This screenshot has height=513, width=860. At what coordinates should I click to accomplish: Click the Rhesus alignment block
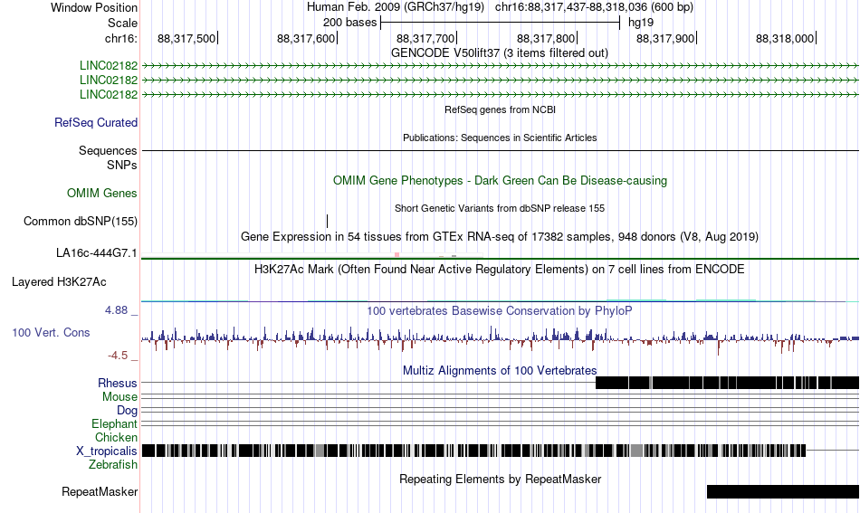[727, 383]
